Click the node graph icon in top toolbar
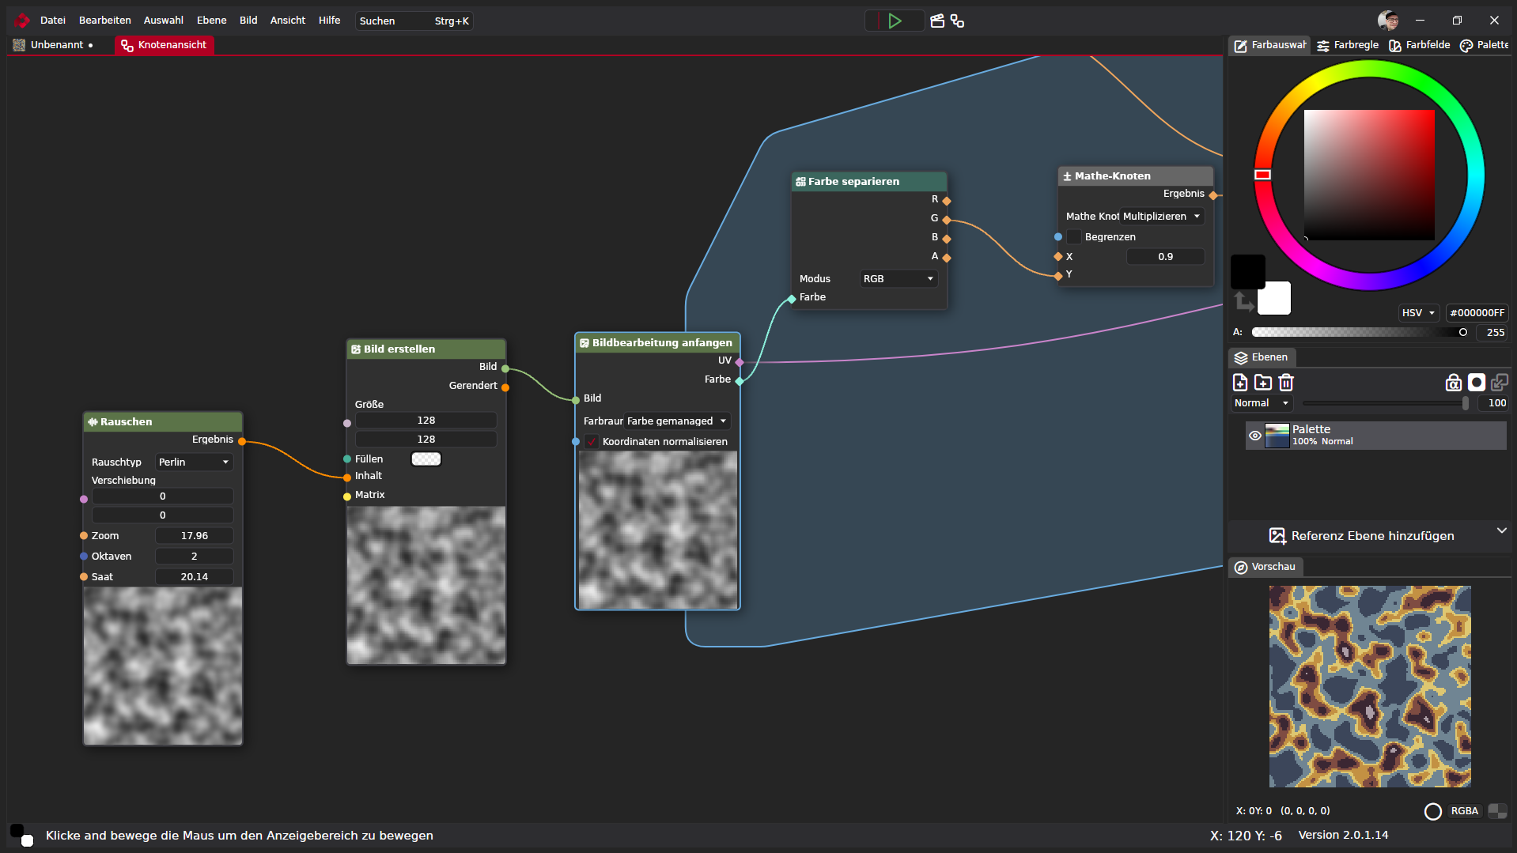 [958, 21]
